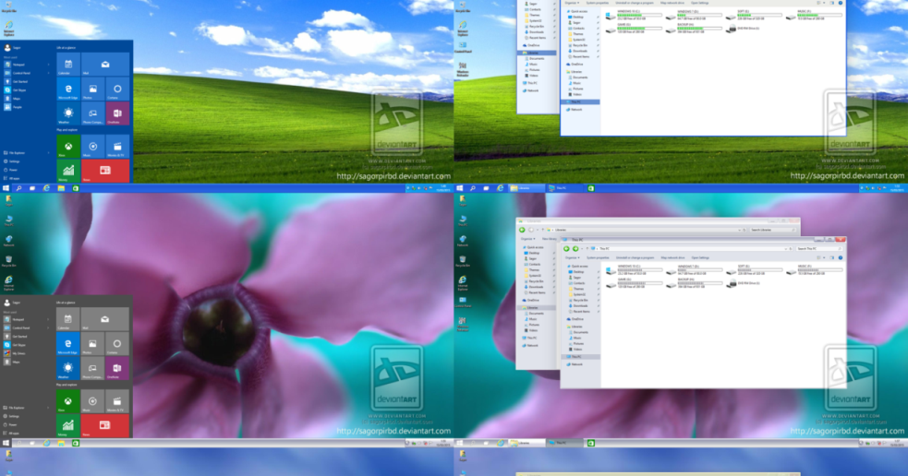Click System properties in flower-wallpaper This PC toolbar
Image resolution: width=908 pixels, height=476 pixels.
(x=598, y=258)
